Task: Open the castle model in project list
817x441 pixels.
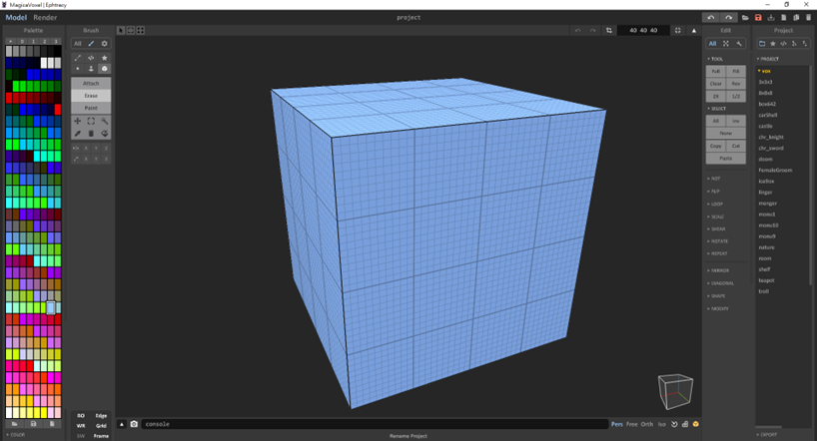Action: [766, 126]
